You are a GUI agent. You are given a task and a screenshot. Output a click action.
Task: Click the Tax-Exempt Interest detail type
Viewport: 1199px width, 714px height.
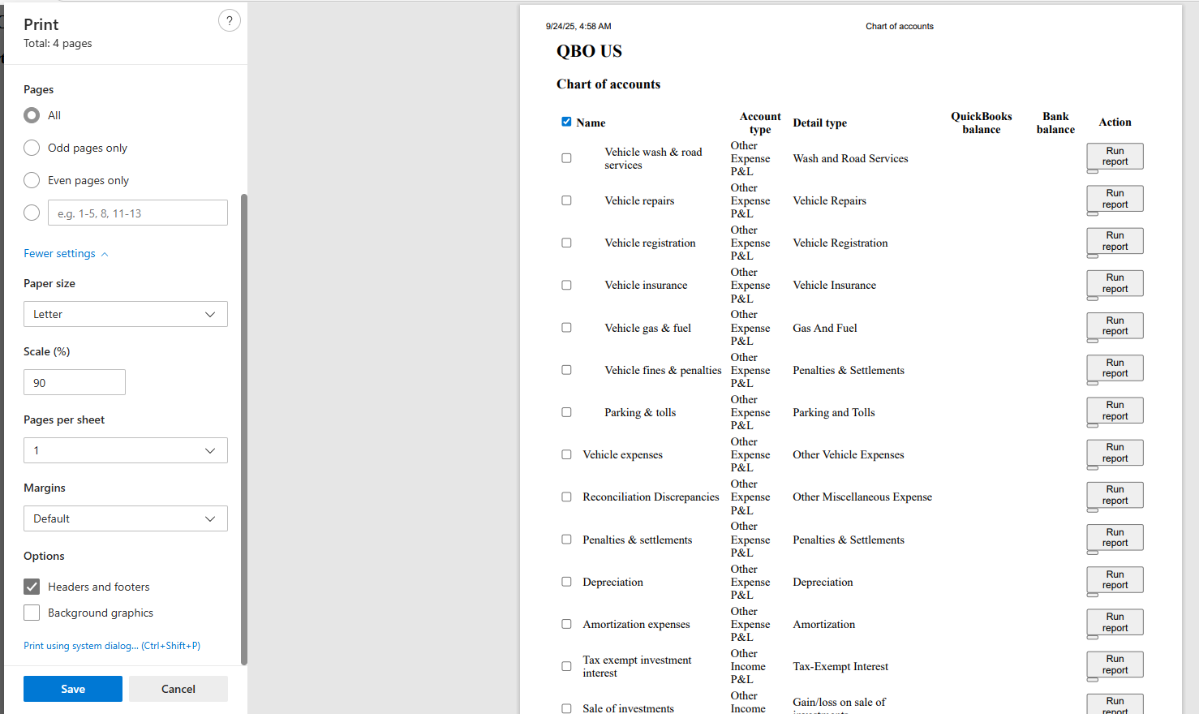coord(840,666)
